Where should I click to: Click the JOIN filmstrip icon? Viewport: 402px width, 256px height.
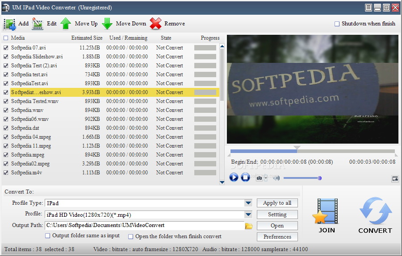(327, 211)
